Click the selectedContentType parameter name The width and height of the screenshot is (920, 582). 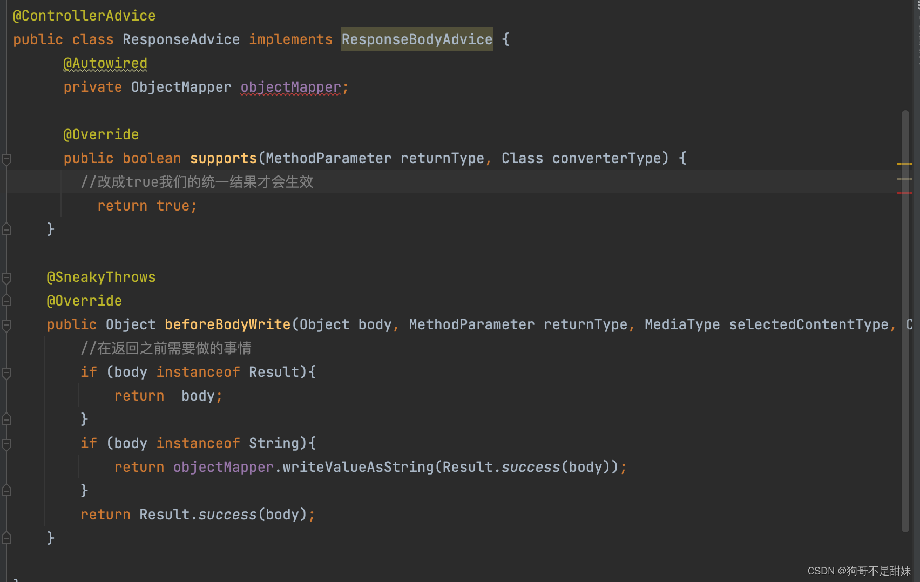808,324
